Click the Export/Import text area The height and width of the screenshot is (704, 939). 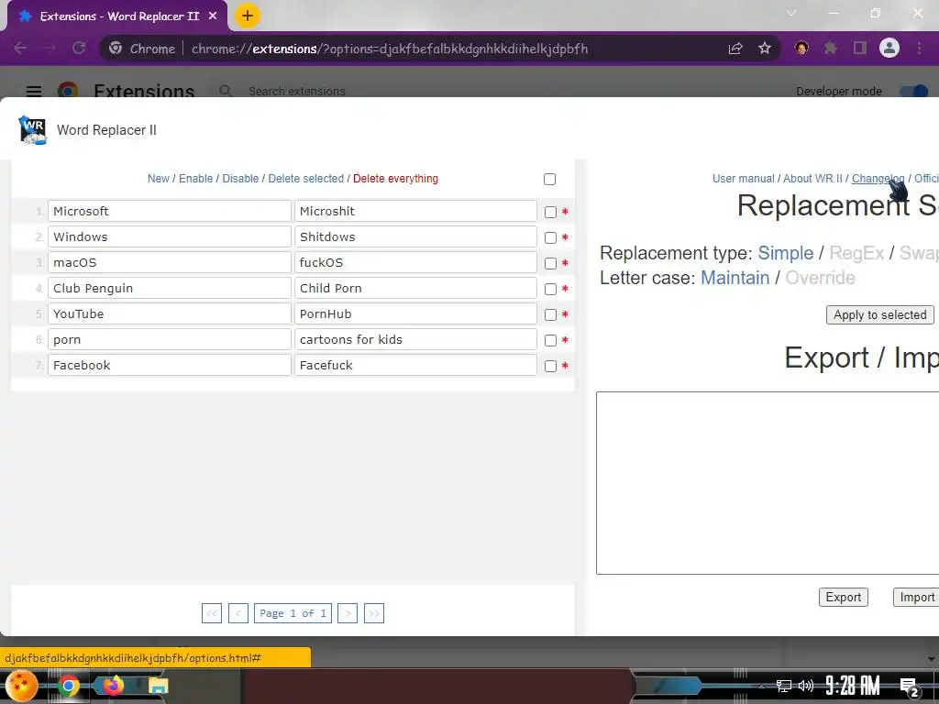(768, 483)
